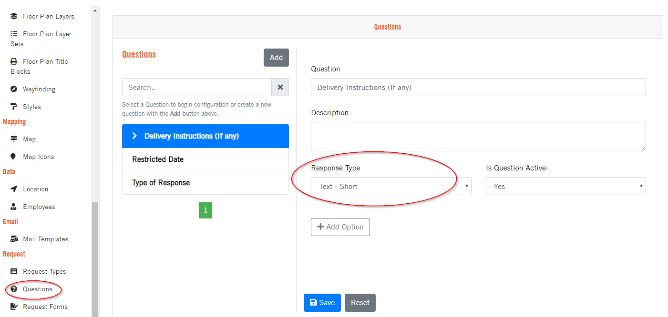Image resolution: width=668 pixels, height=317 pixels.
Task: Click the Employees person icon
Action: coord(14,207)
